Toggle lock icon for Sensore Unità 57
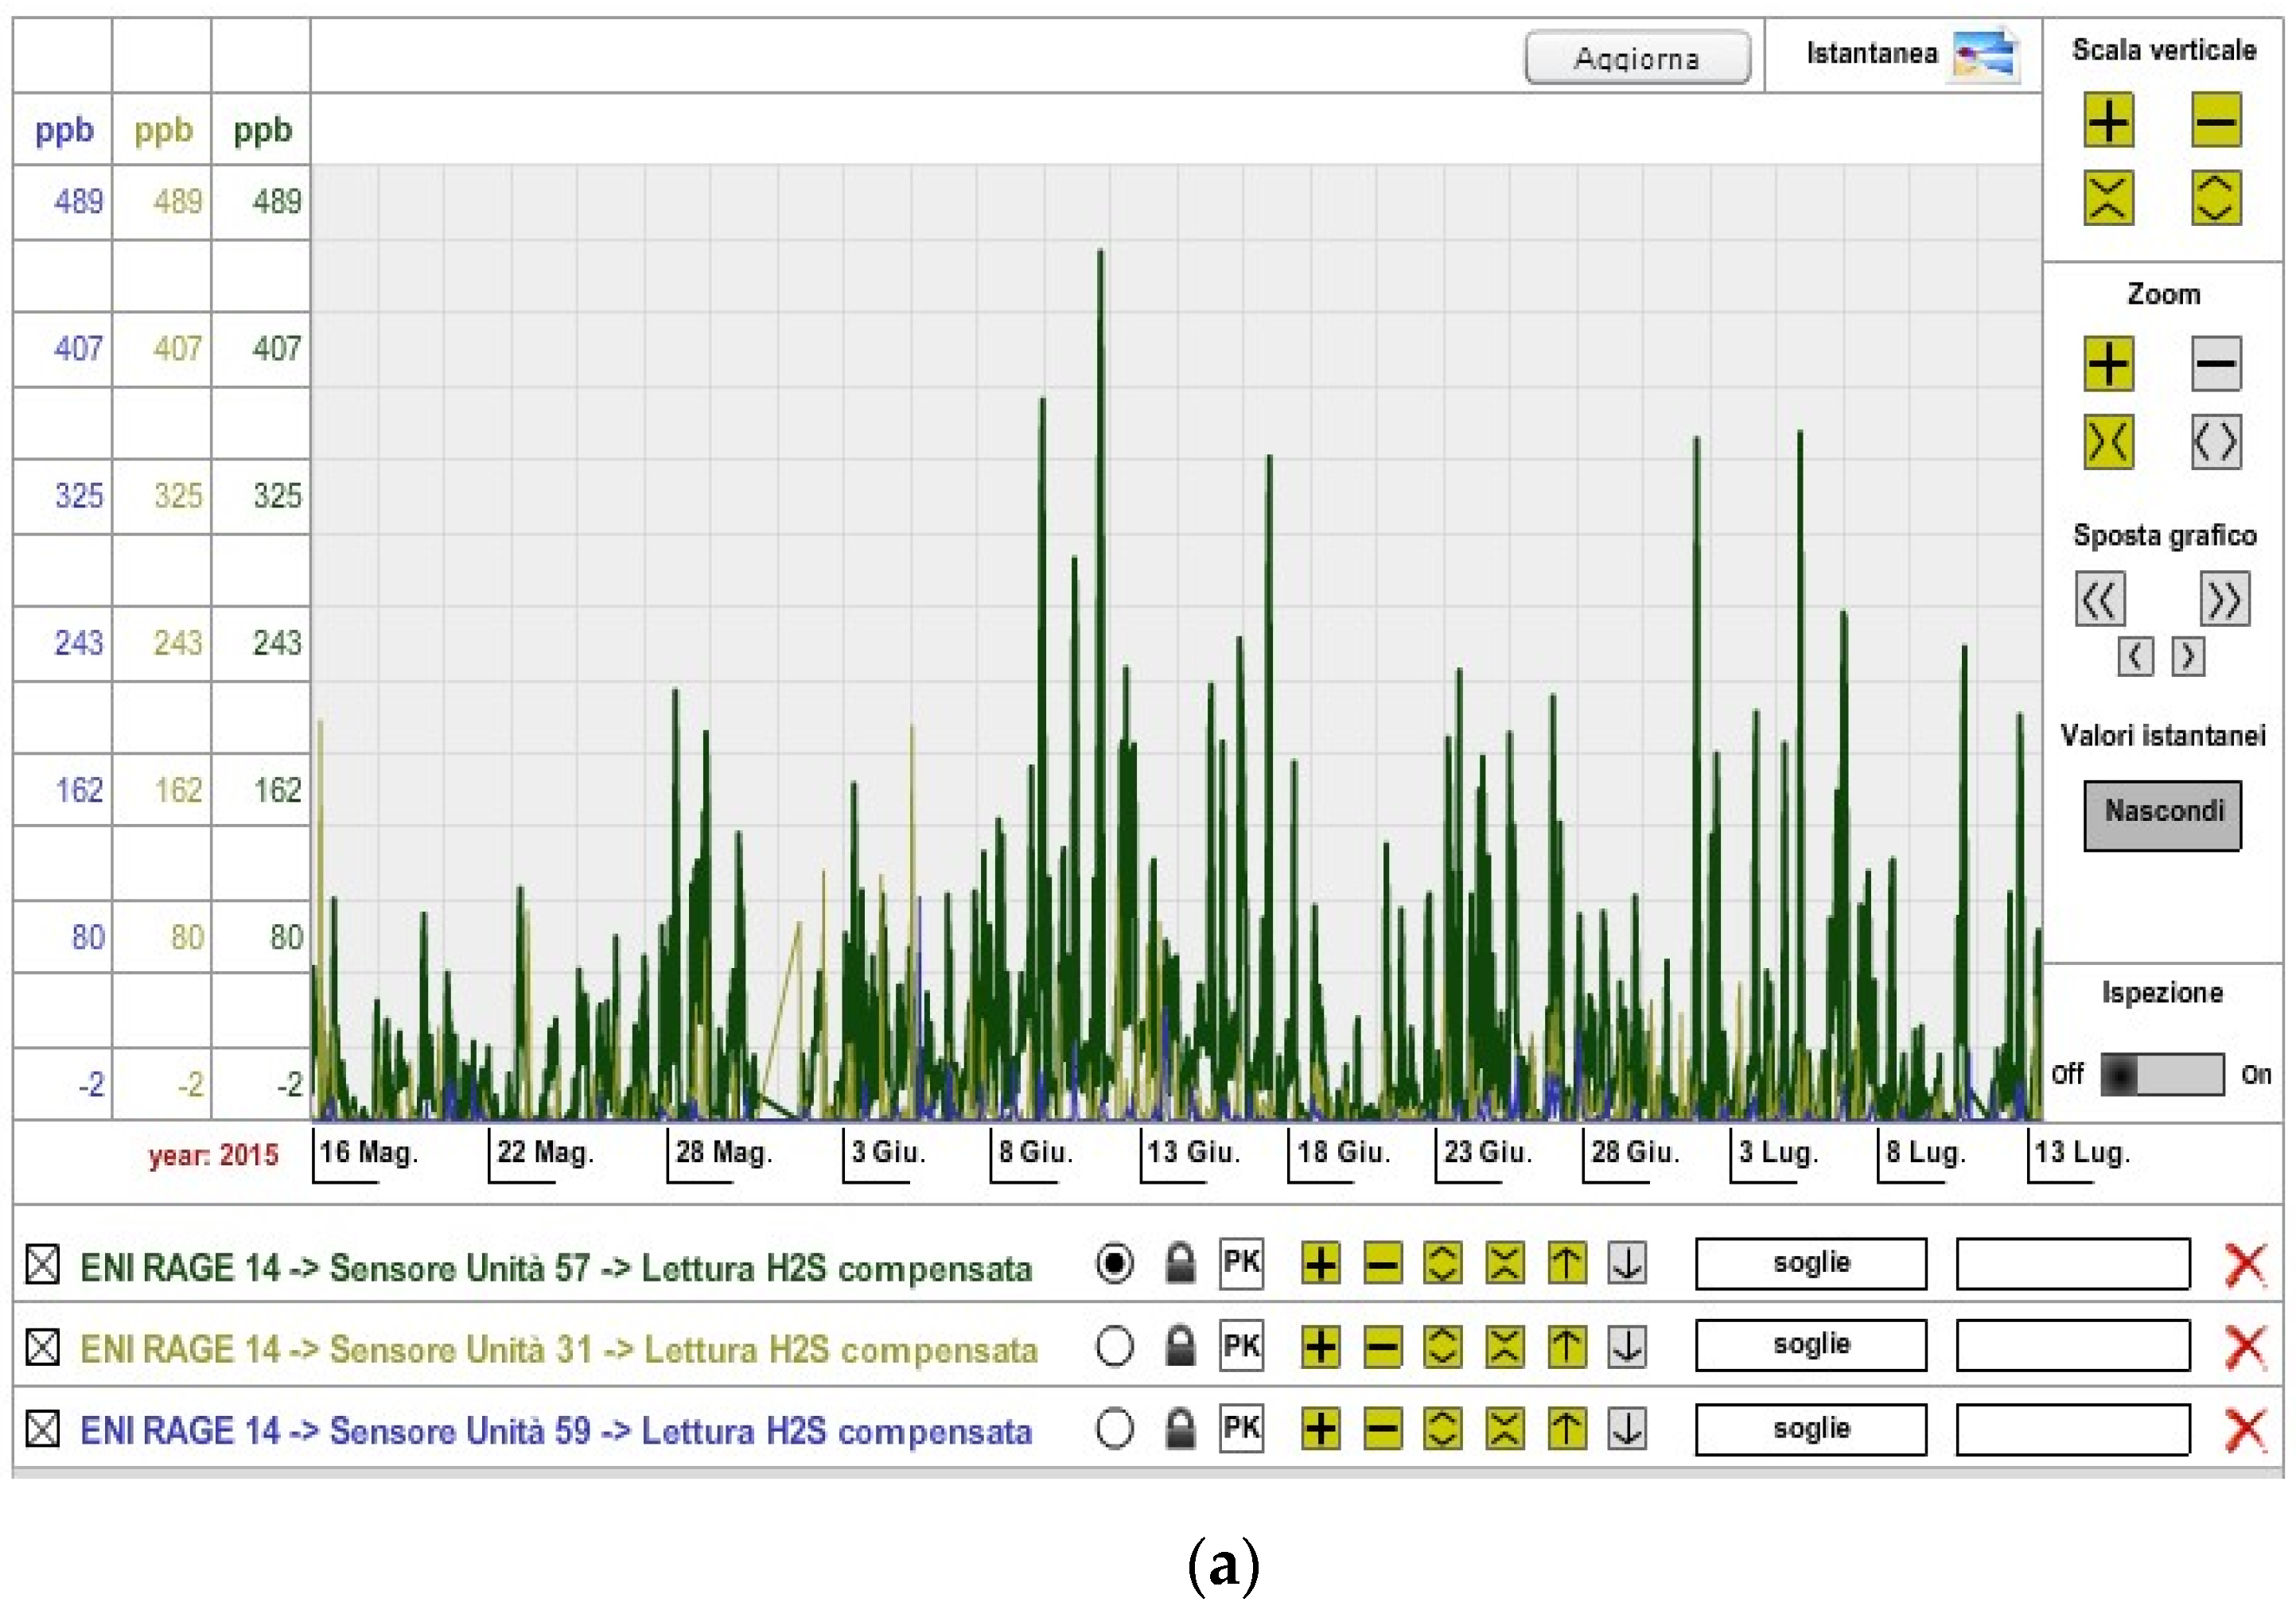This screenshot has height=1606, width=2296. [1180, 1263]
